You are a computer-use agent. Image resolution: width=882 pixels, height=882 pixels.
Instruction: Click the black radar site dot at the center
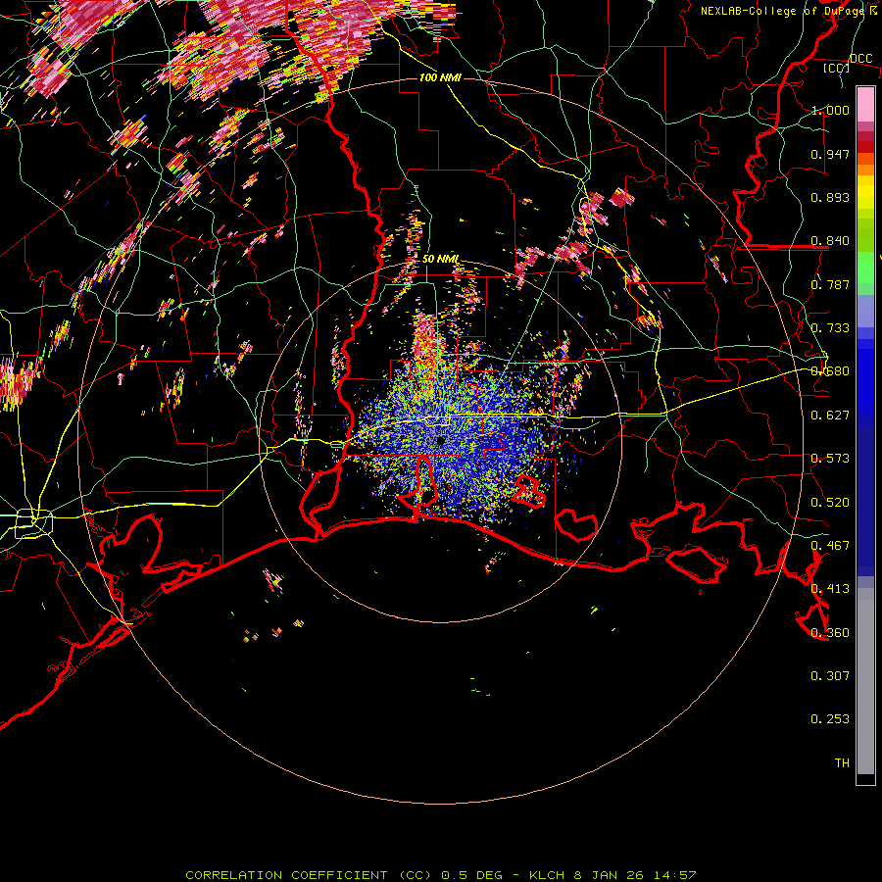click(440, 440)
